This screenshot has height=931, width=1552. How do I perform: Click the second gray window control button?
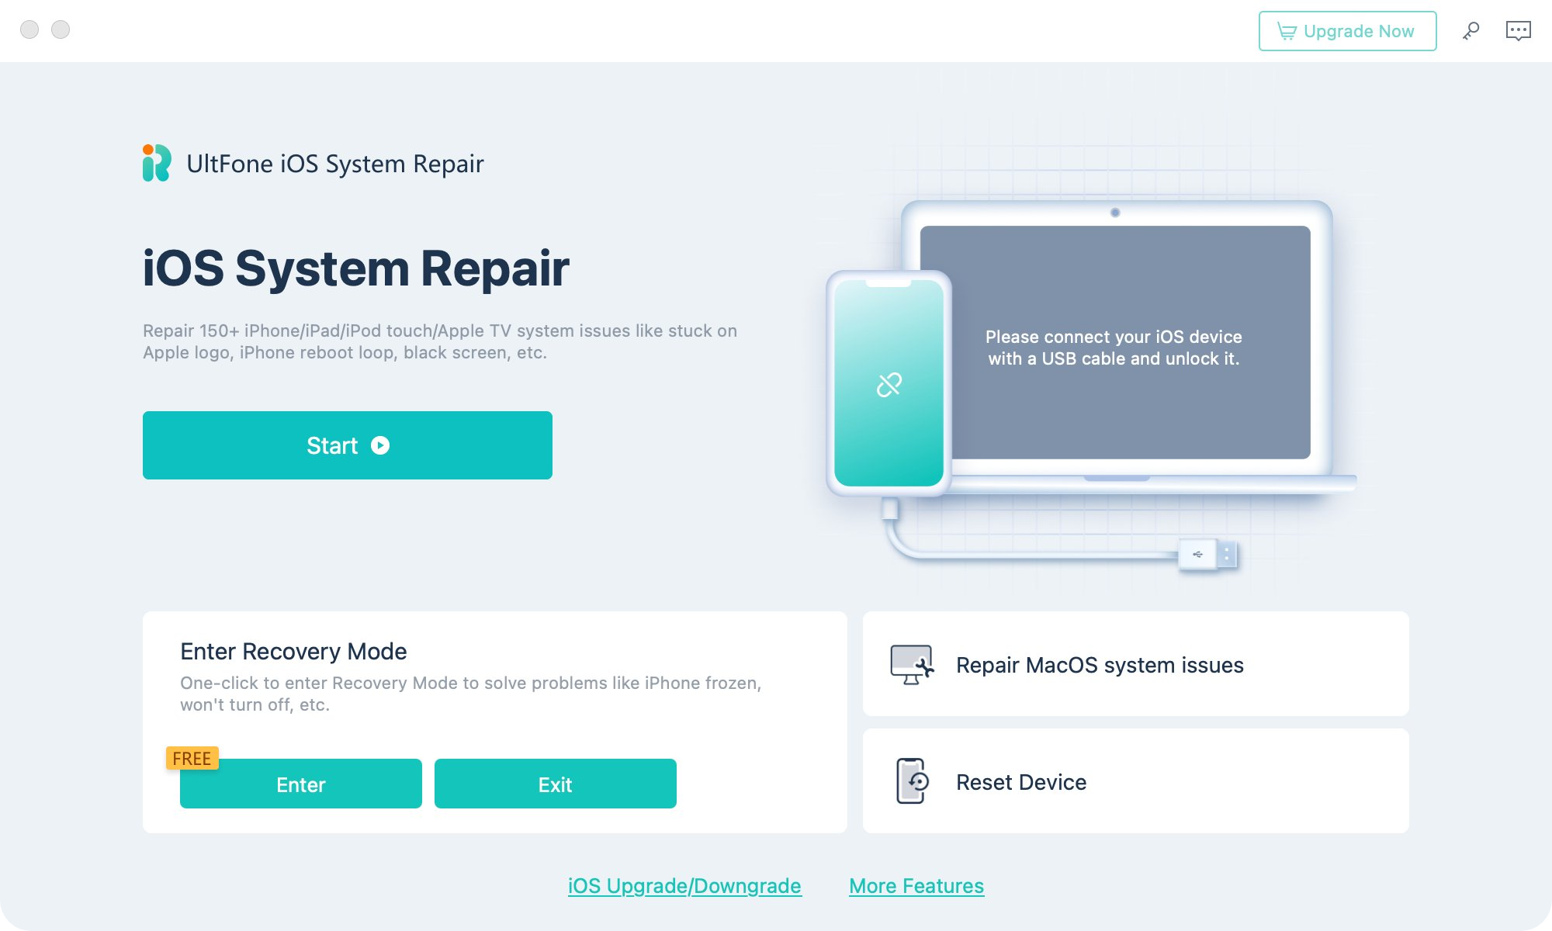click(61, 29)
